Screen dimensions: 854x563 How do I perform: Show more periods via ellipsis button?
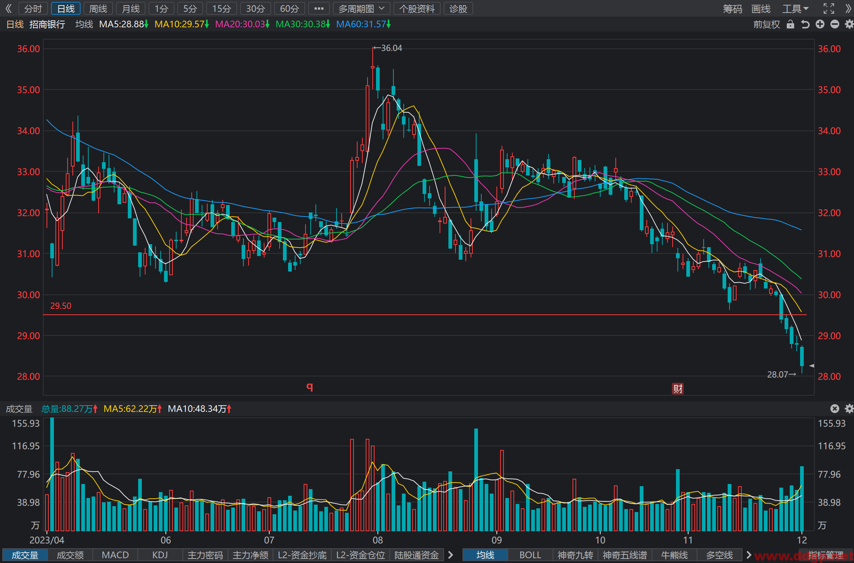319,8
